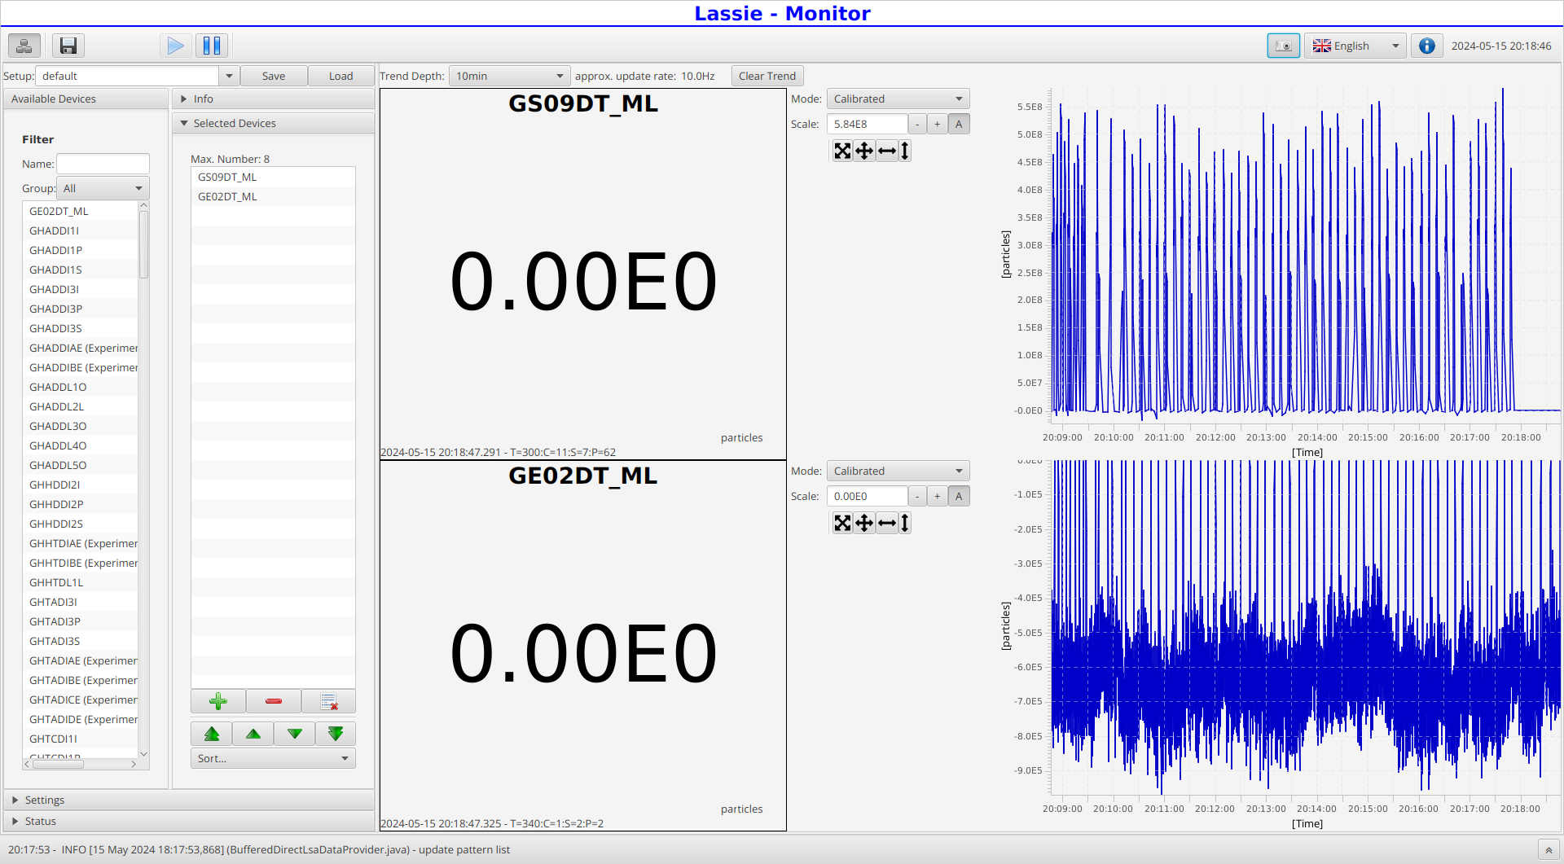Screen dimensions: 1564x864
Task: Open GE02DT_ML Mode Calibrated dropdown
Action: 898,471
